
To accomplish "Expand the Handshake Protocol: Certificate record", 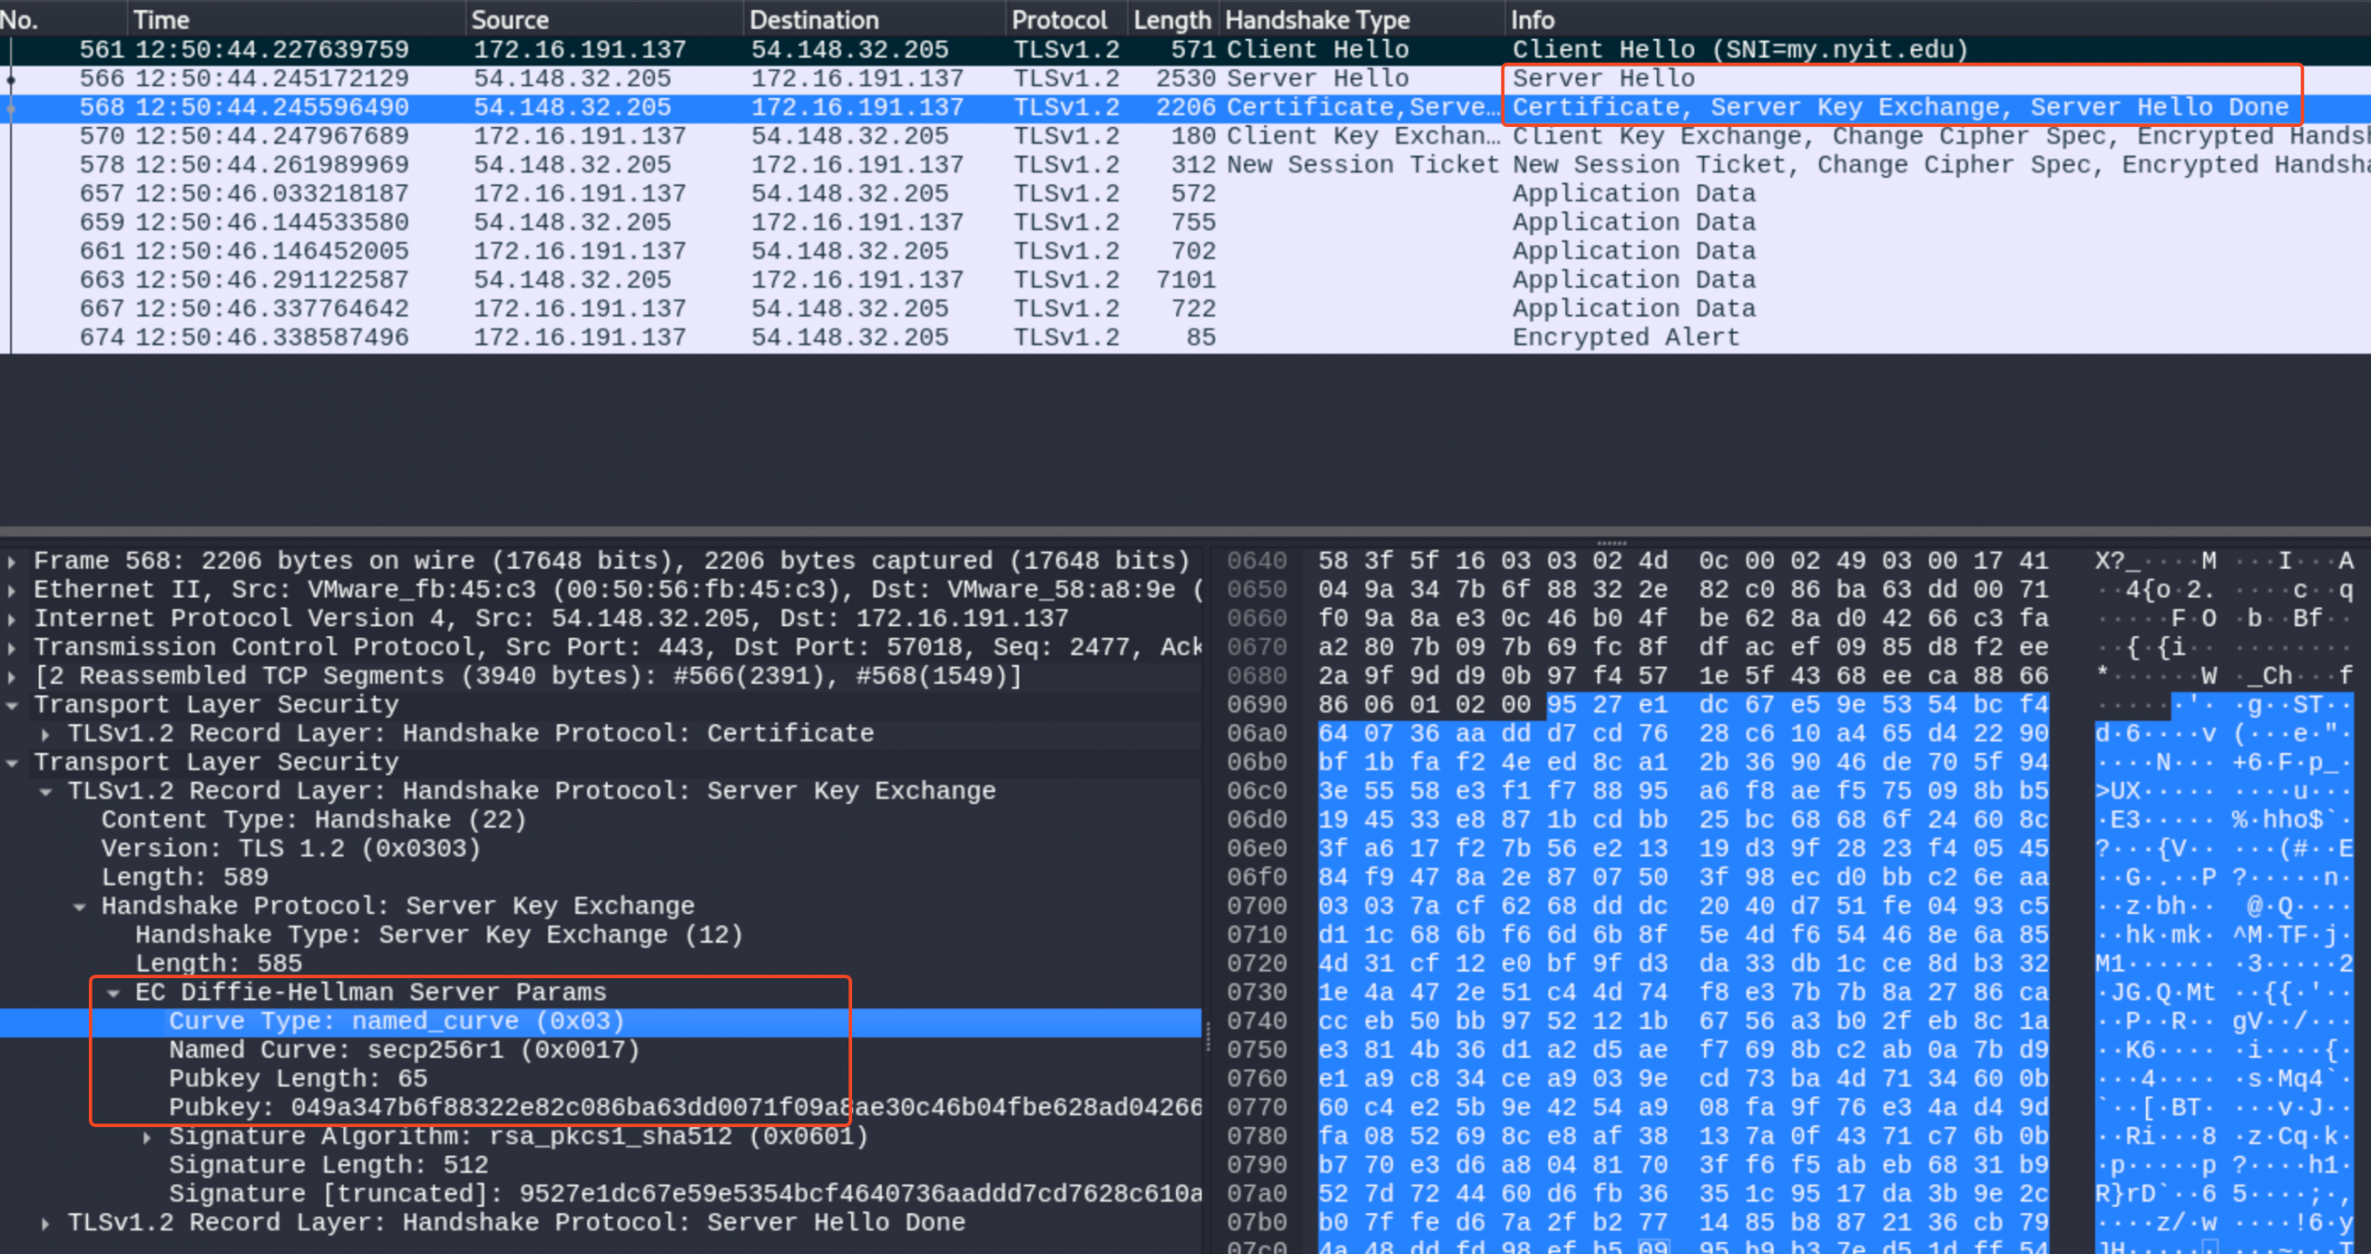I will coord(45,734).
